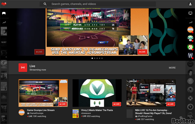This screenshot has height=124, width=195.
Task: Click the iPodKingCarter channel name
Action: [145, 116]
